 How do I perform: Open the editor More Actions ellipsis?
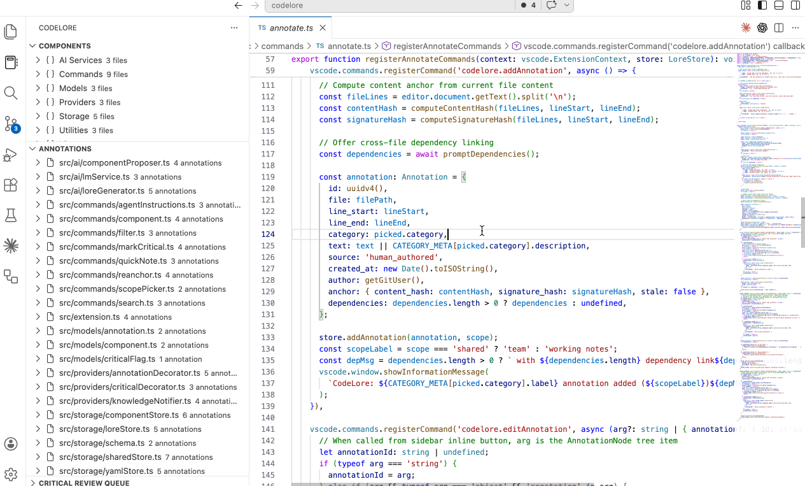click(x=795, y=27)
